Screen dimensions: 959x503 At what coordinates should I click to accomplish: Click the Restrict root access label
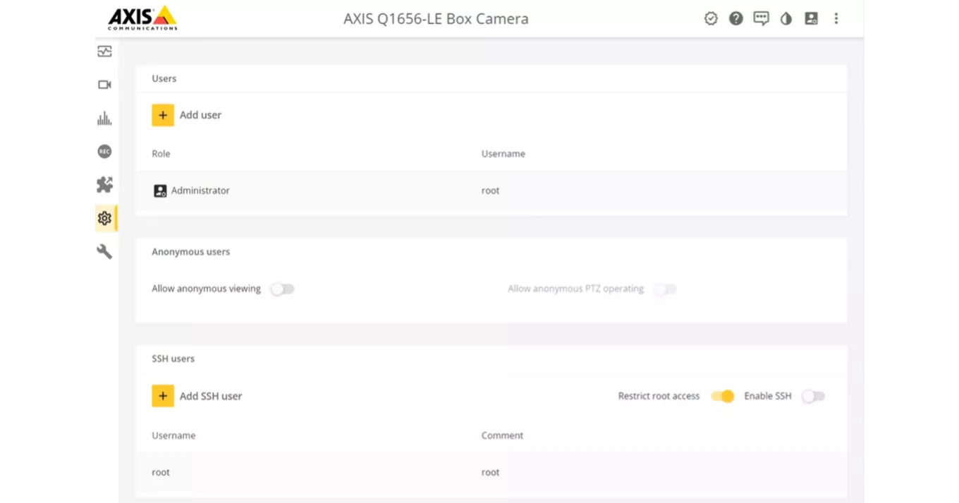(659, 396)
